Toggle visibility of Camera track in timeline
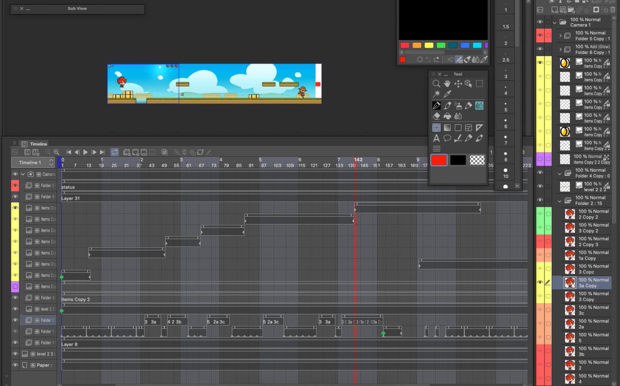This screenshot has height=386, width=620. (x=15, y=174)
